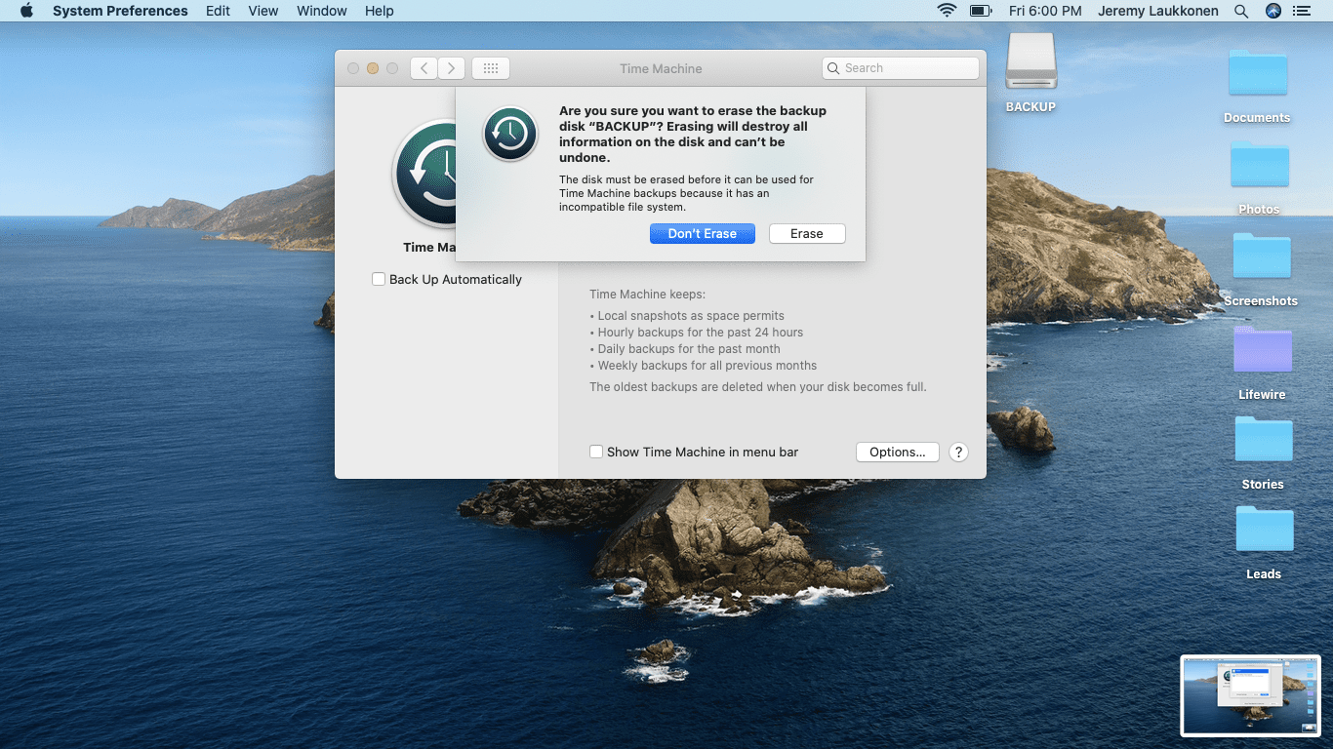Click the help question mark button
This screenshot has height=749, width=1333.
tap(958, 453)
